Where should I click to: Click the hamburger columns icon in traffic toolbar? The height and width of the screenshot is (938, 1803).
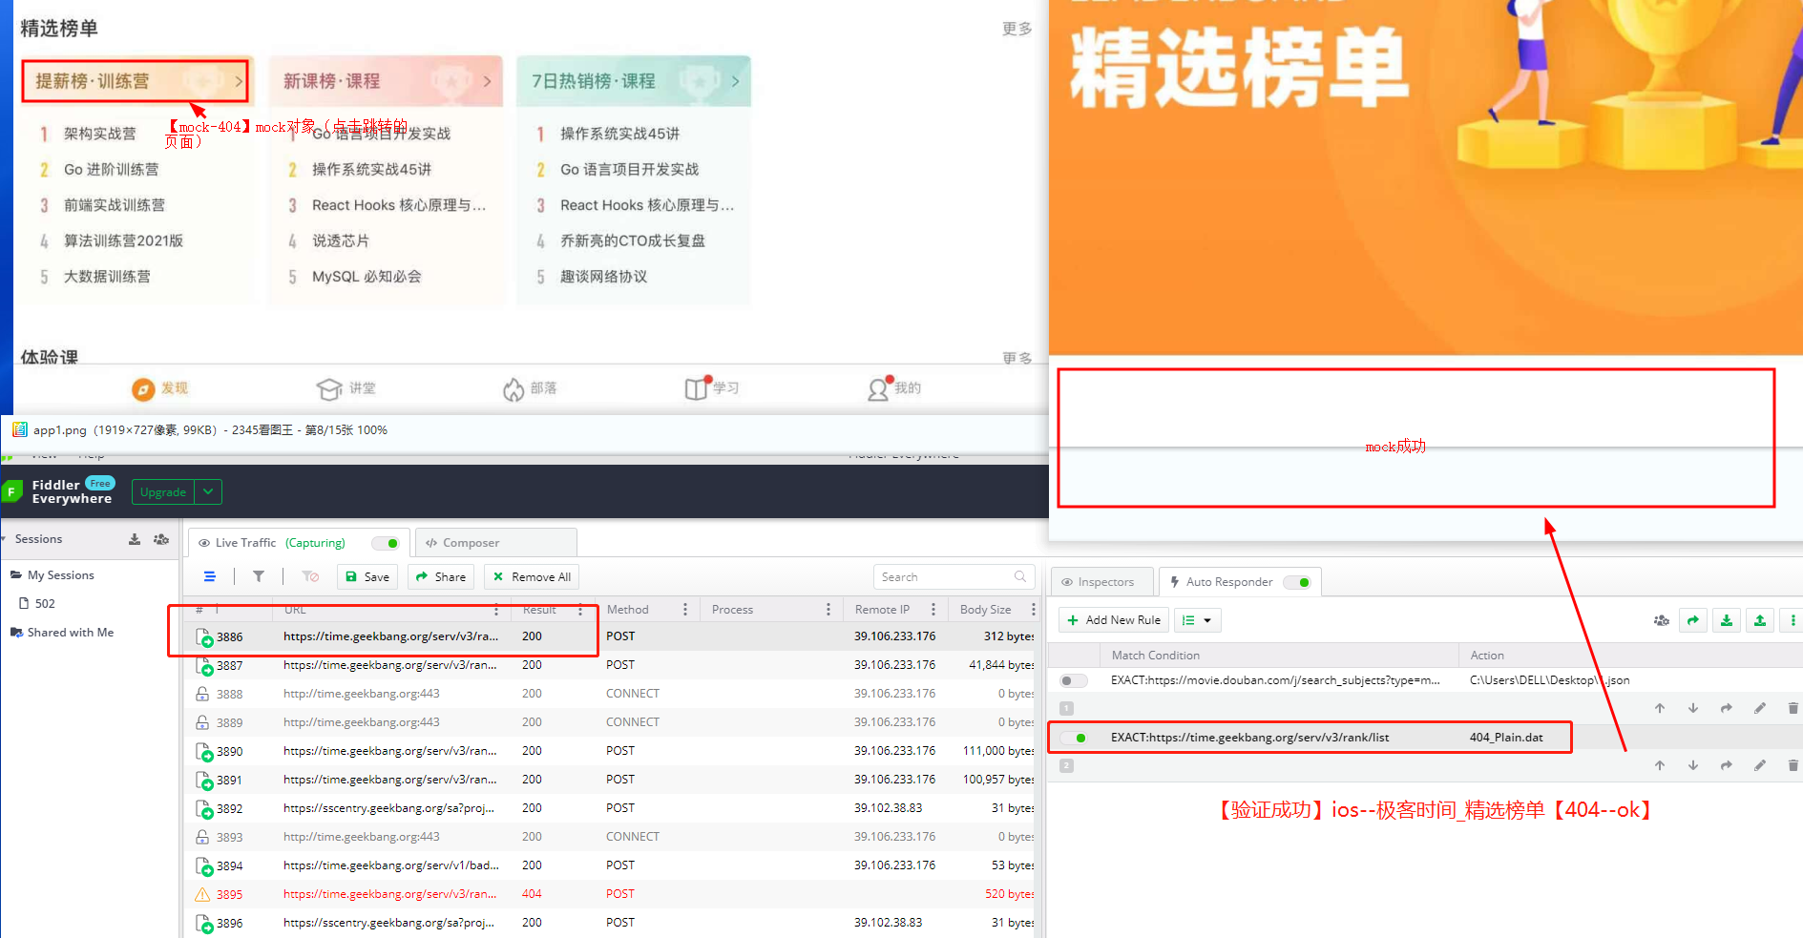(x=210, y=576)
